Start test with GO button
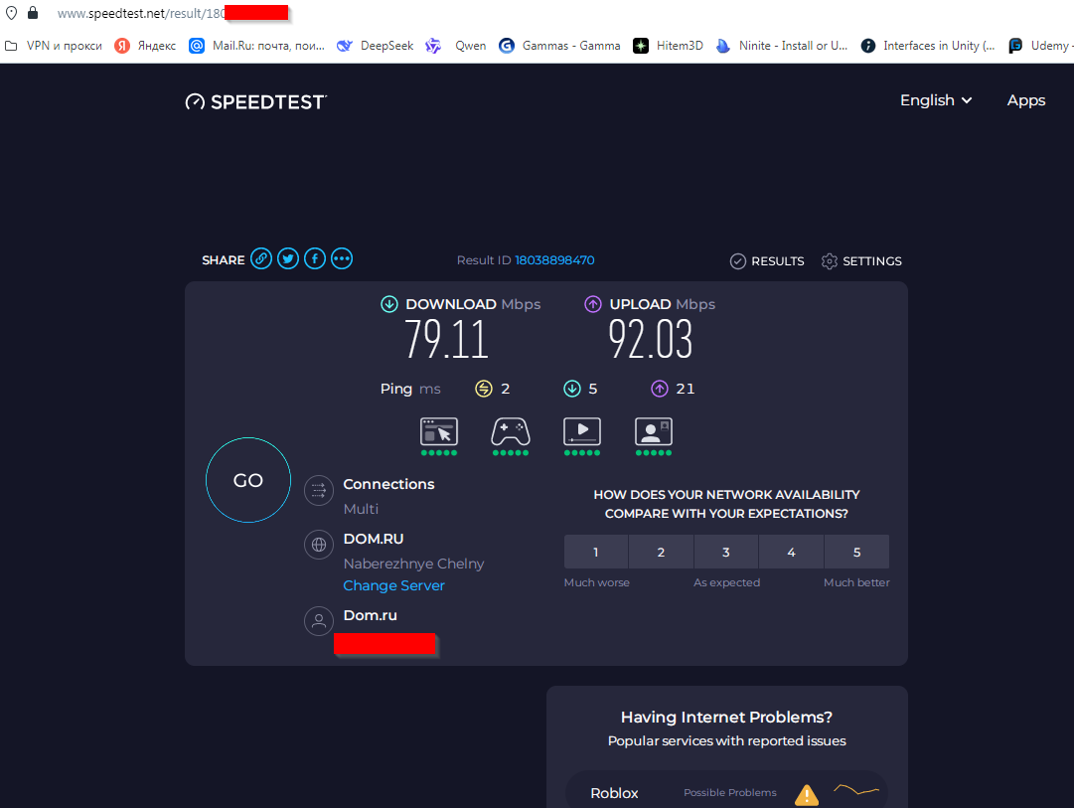1074x808 pixels. [248, 480]
